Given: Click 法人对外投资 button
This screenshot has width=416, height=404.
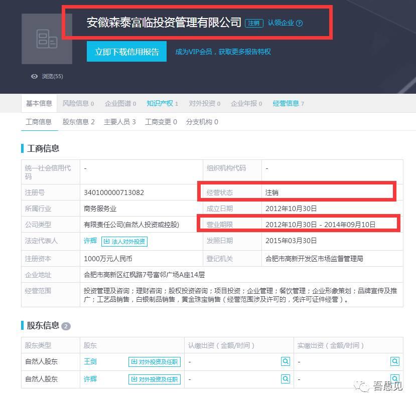Looking at the screenshot, I should tap(124, 241).
